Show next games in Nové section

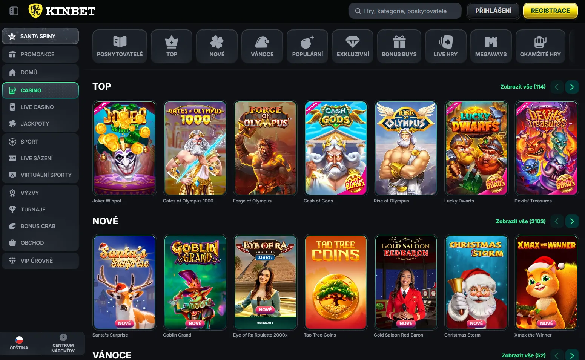[x=572, y=221]
